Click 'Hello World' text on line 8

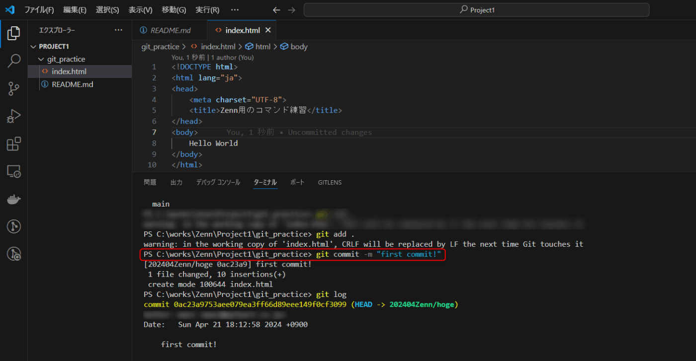click(214, 143)
